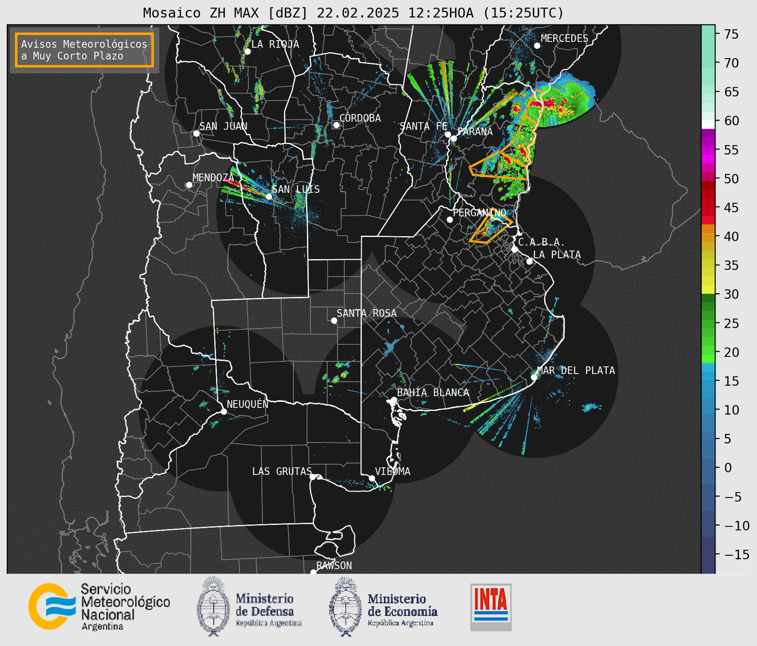The width and height of the screenshot is (757, 646).
Task: Click the CORDOBA city label
Action: click(x=360, y=118)
